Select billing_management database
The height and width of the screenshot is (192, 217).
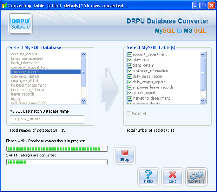[46, 58]
